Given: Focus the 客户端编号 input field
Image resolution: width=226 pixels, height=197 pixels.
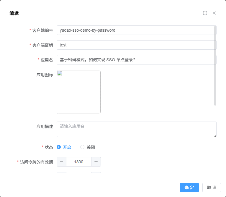Looking at the screenshot, I should tap(136, 30).
